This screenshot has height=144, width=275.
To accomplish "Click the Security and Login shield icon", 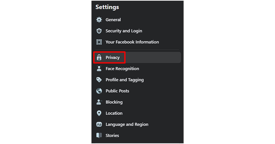I will (x=99, y=31).
